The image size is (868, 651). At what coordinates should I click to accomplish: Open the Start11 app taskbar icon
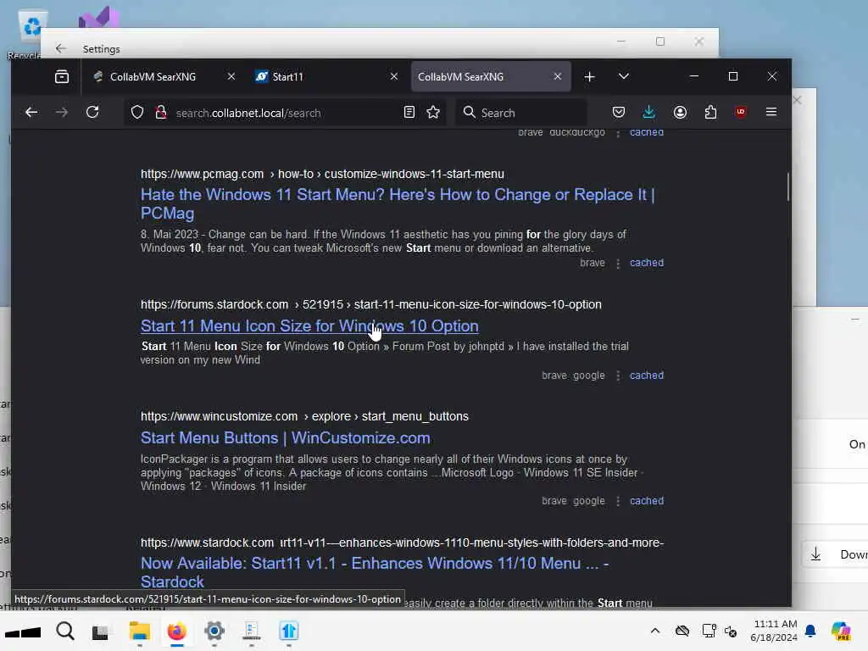coord(289,631)
